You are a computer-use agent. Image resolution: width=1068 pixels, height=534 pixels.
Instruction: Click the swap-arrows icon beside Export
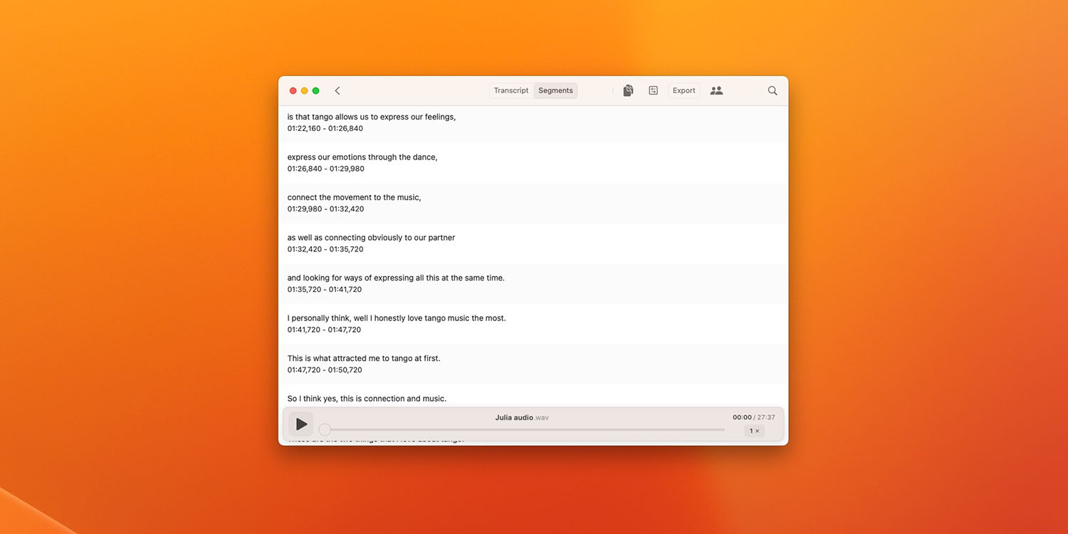653,90
